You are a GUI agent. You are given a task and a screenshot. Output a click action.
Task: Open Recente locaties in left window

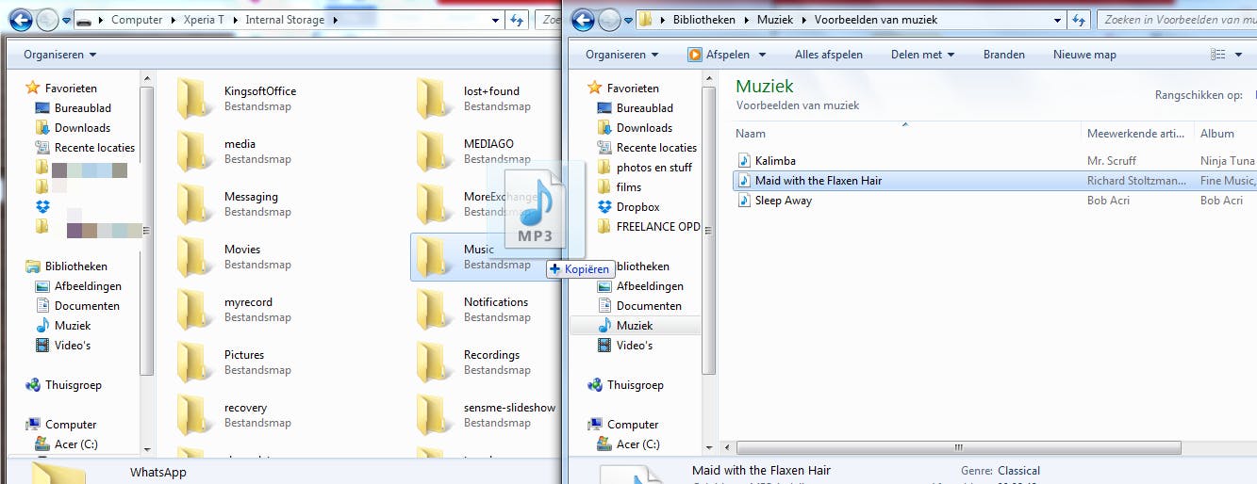point(85,147)
